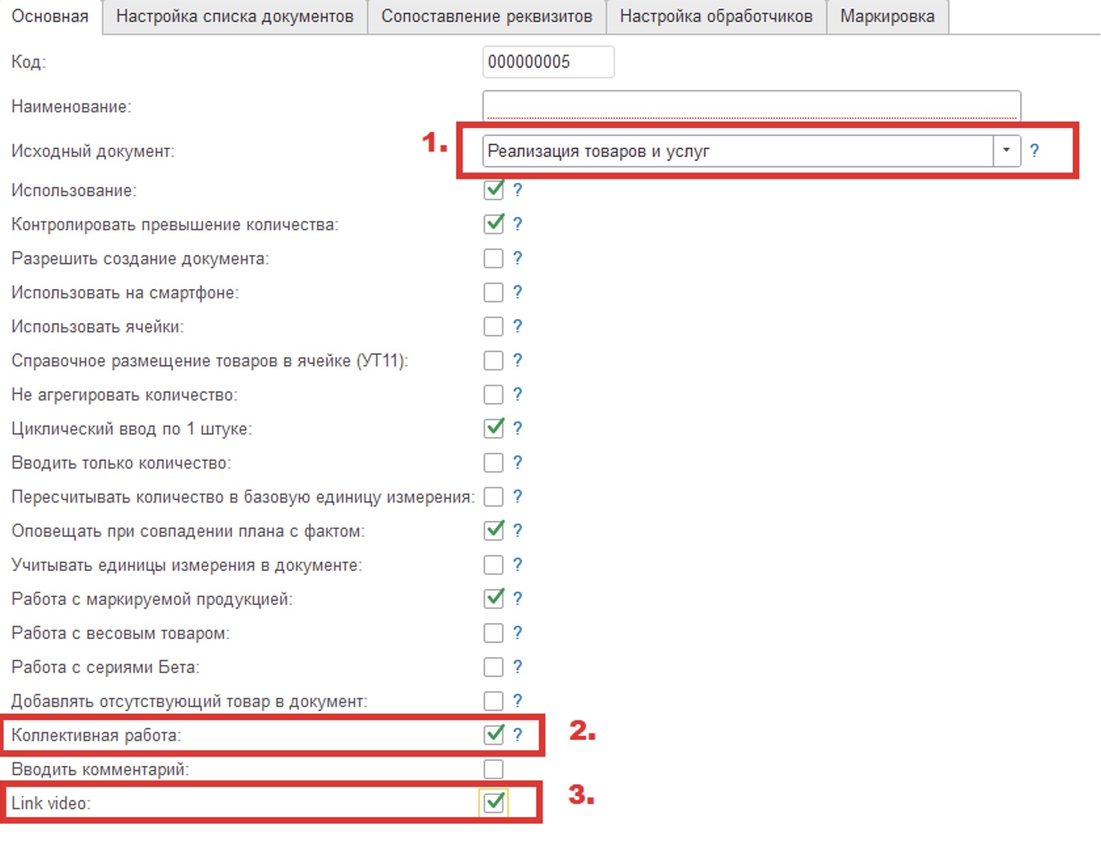1101x850 pixels.
Task: Show help for Работа с маркируемой продукцией
Action: 517,598
